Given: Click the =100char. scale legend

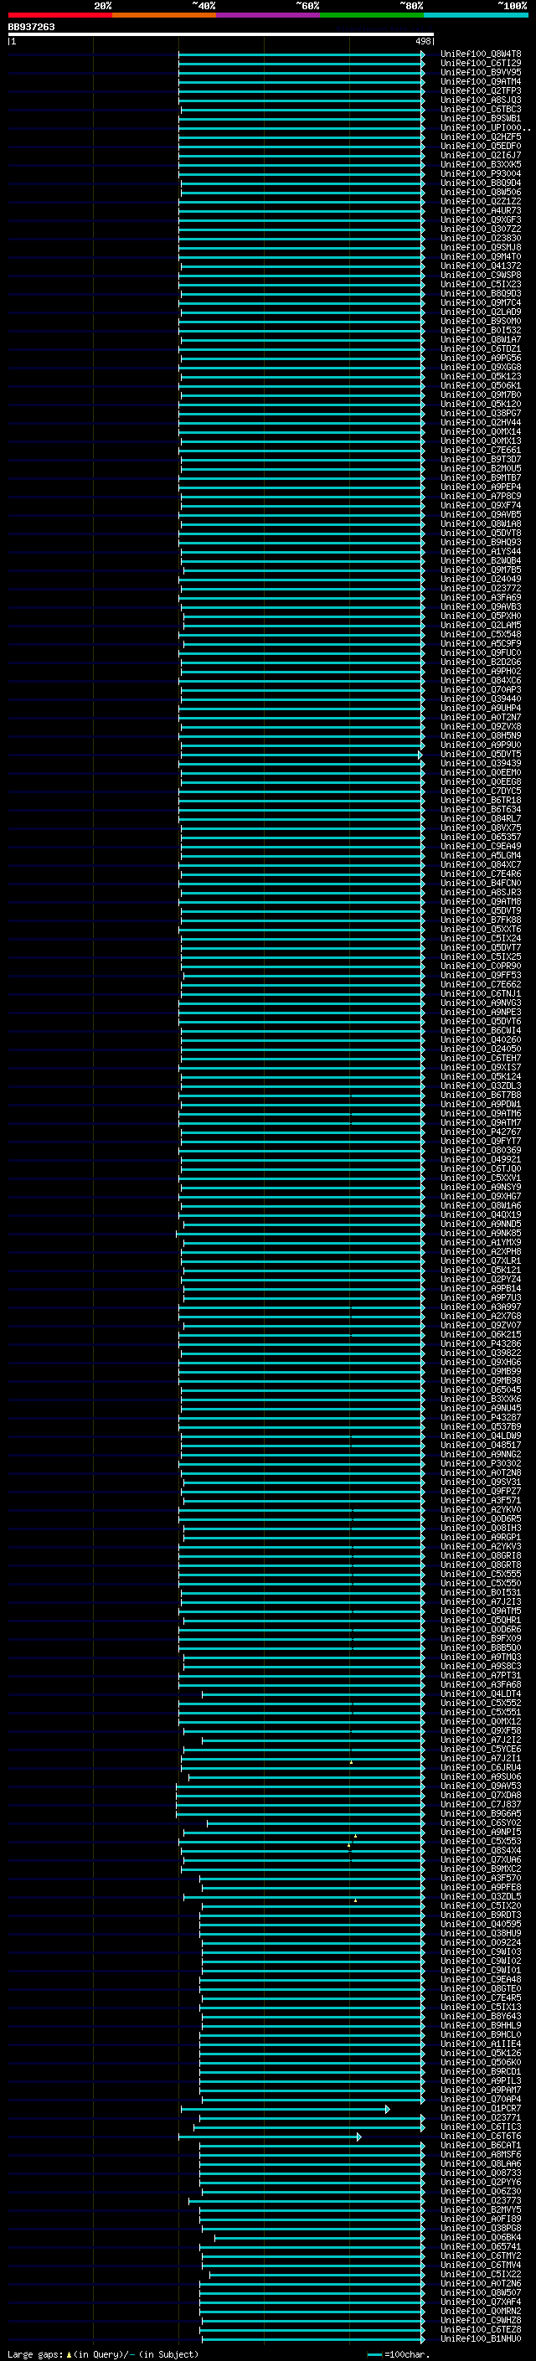Looking at the screenshot, I should pyautogui.click(x=398, y=2353).
